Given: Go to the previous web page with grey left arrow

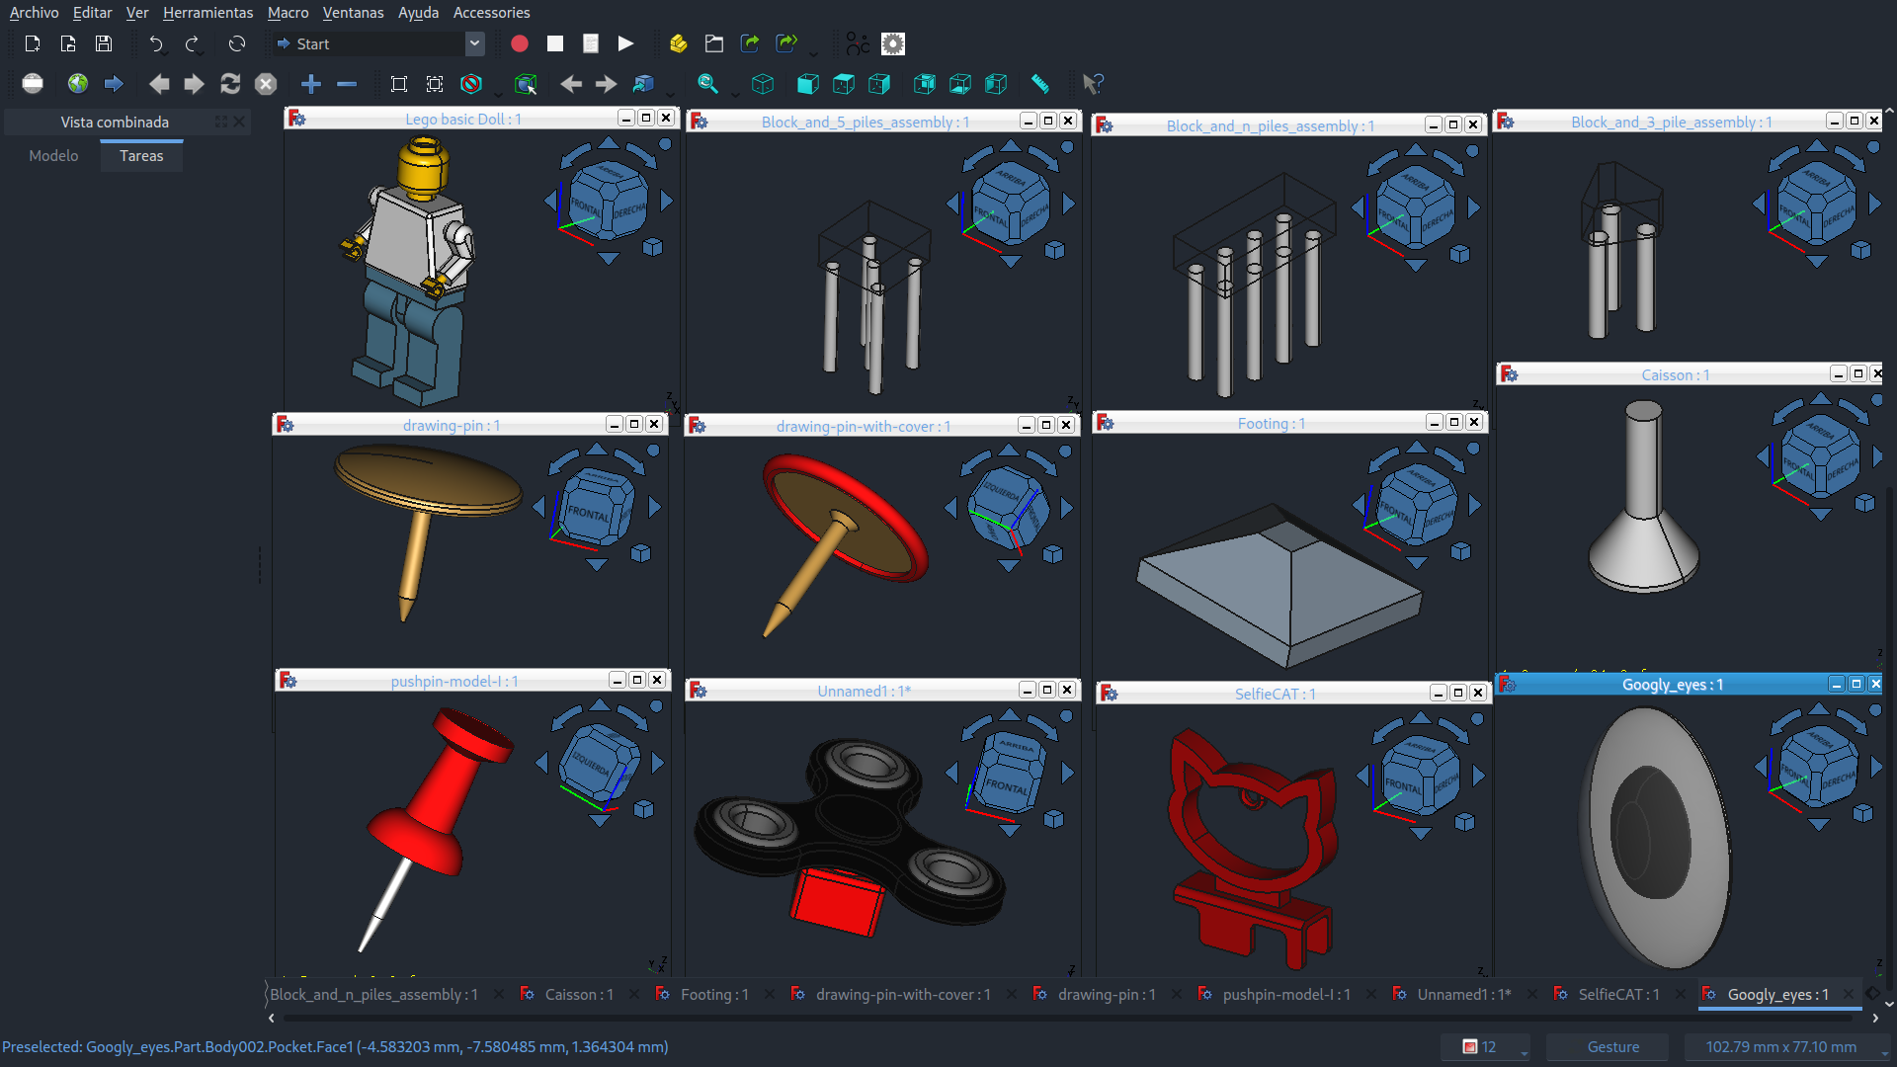Looking at the screenshot, I should 158,84.
